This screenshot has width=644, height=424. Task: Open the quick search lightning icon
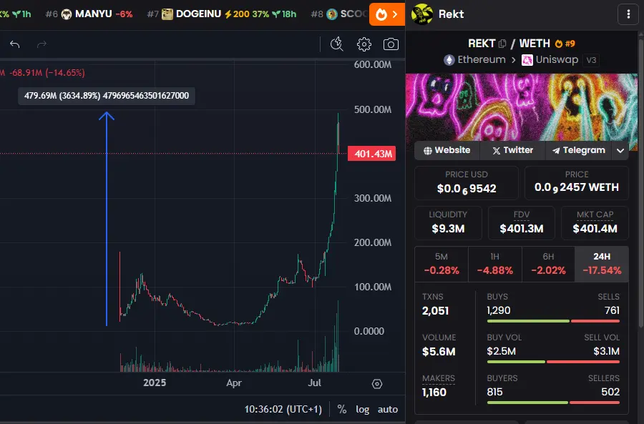(337, 44)
